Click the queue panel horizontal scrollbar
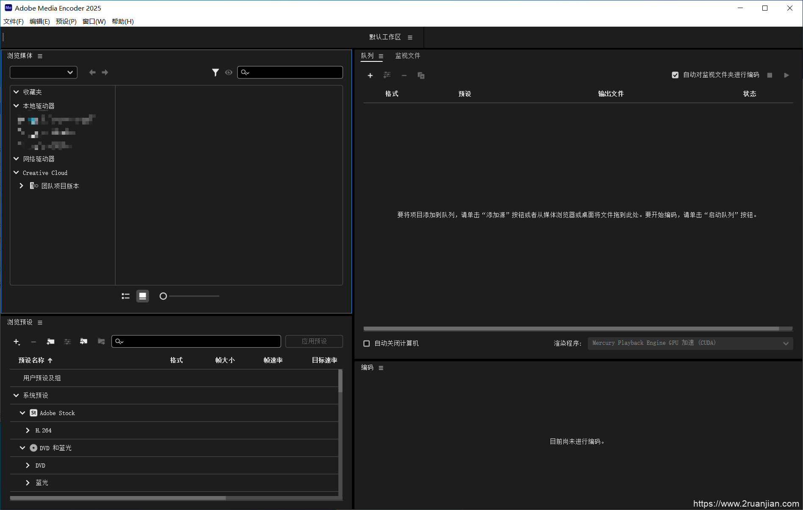 [571, 329]
